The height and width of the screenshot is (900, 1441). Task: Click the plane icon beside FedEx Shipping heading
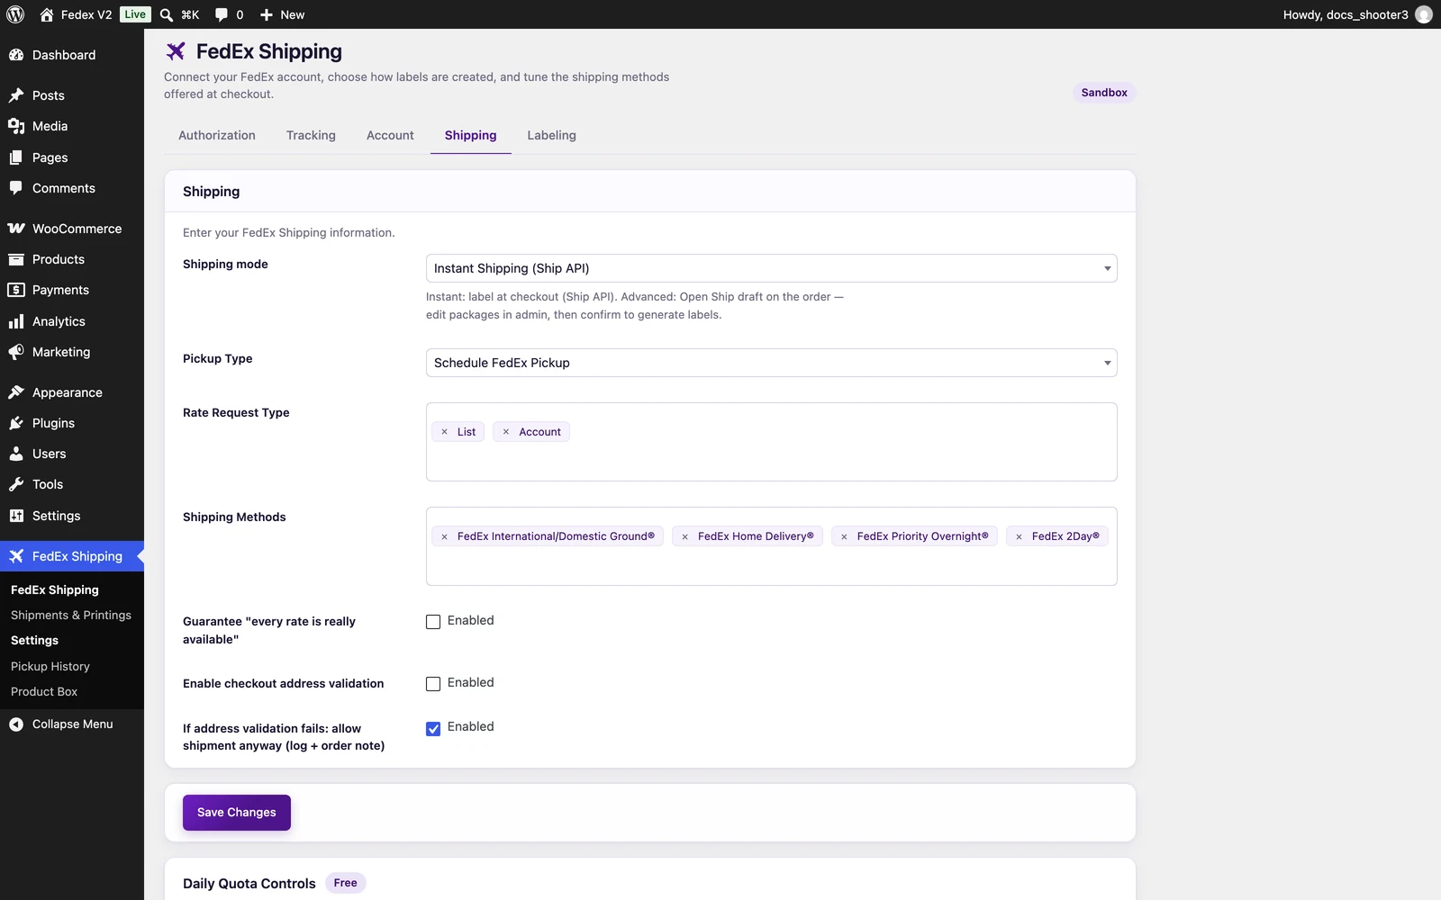coord(176,51)
